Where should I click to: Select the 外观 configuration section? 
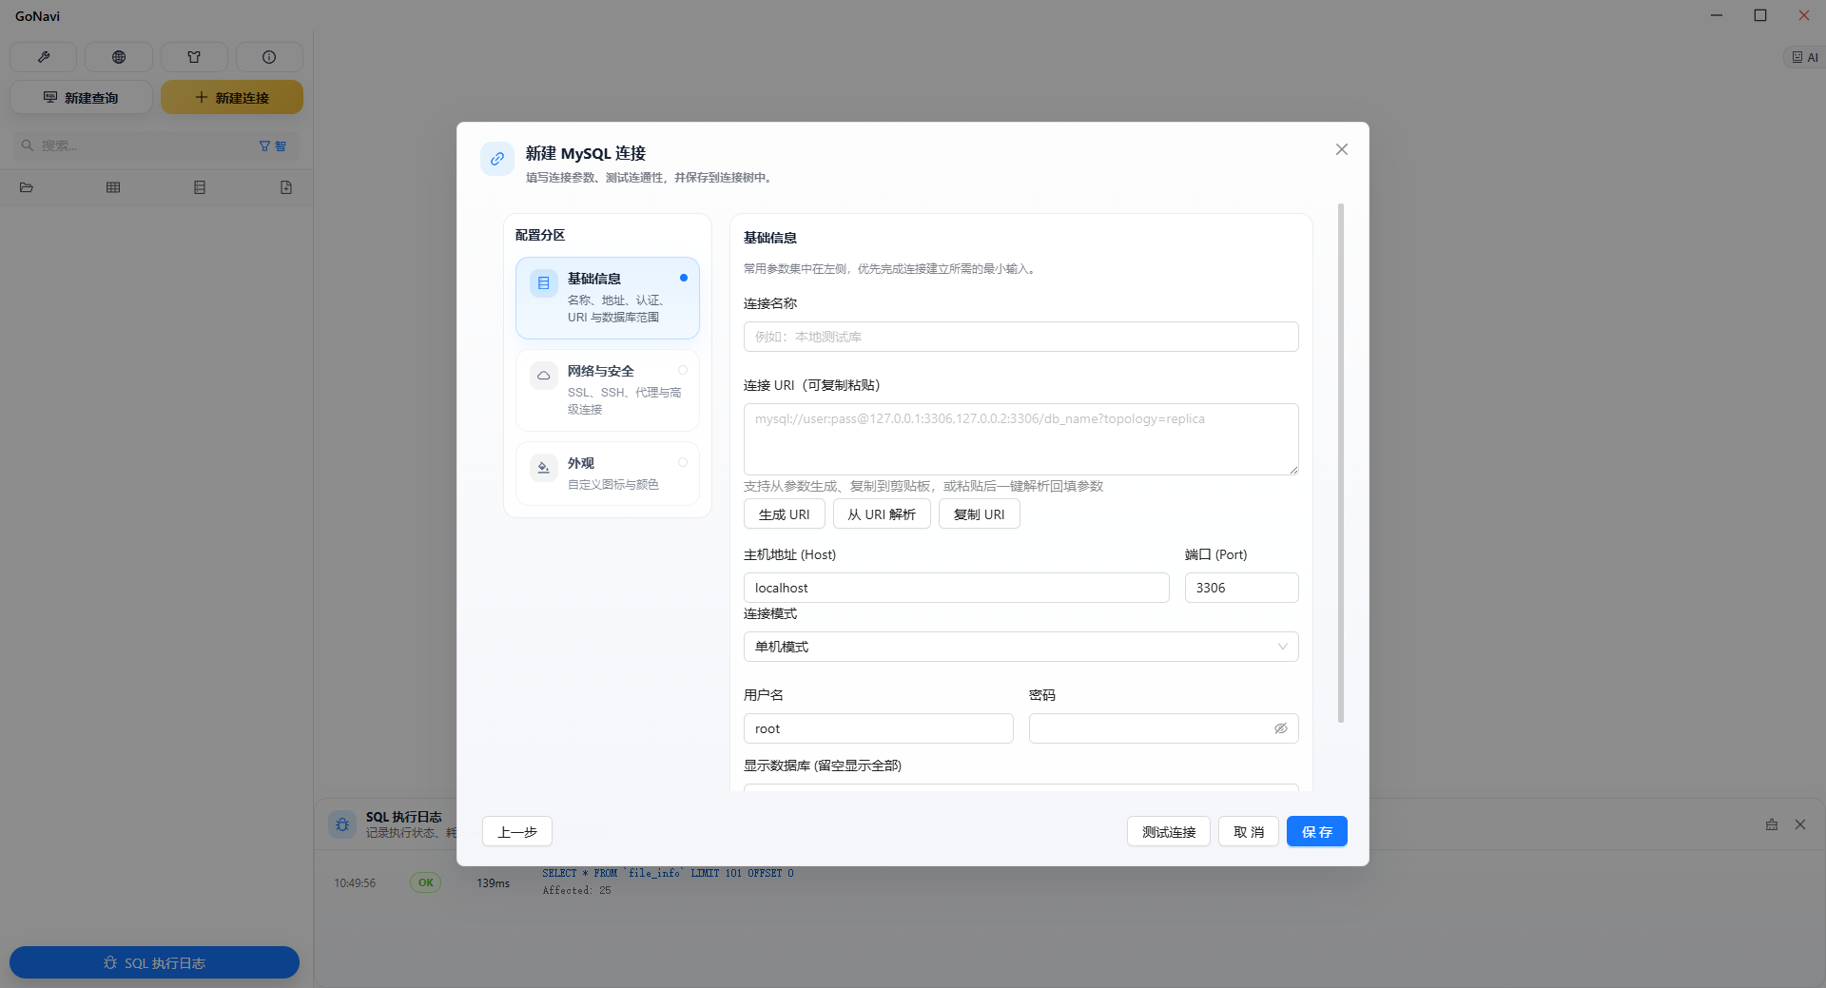coord(608,474)
